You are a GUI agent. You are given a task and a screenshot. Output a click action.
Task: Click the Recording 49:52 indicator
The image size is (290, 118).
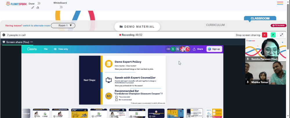tap(131, 35)
